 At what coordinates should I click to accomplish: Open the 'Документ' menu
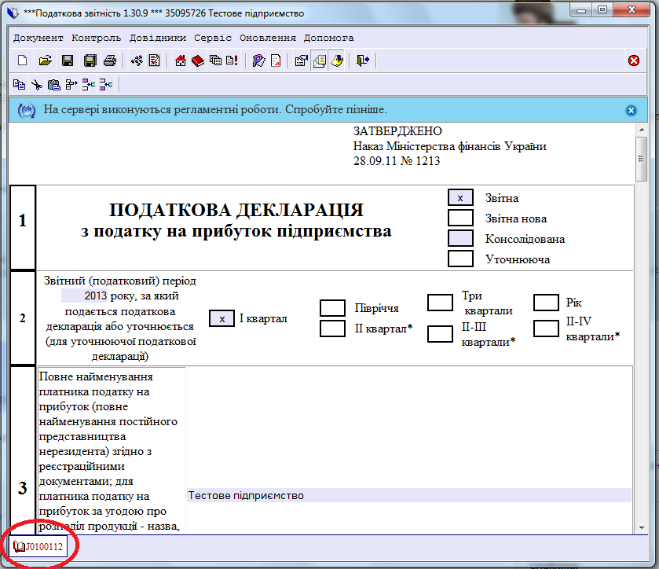(x=38, y=37)
